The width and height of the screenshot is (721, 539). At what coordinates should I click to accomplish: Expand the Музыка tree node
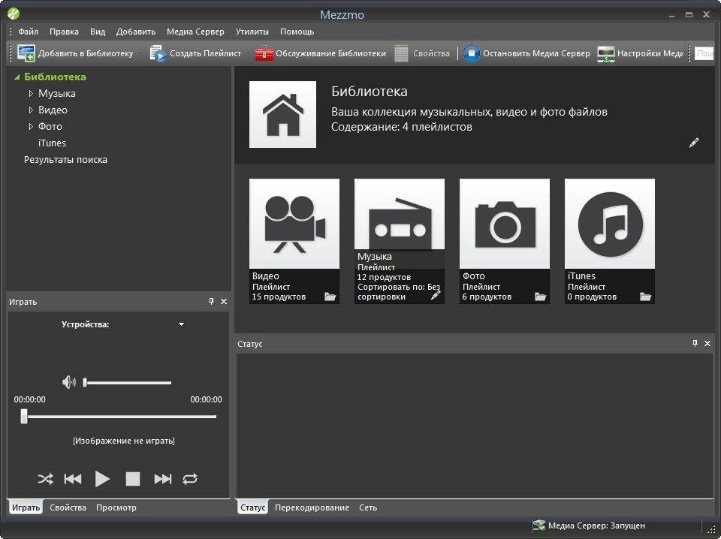[31, 93]
